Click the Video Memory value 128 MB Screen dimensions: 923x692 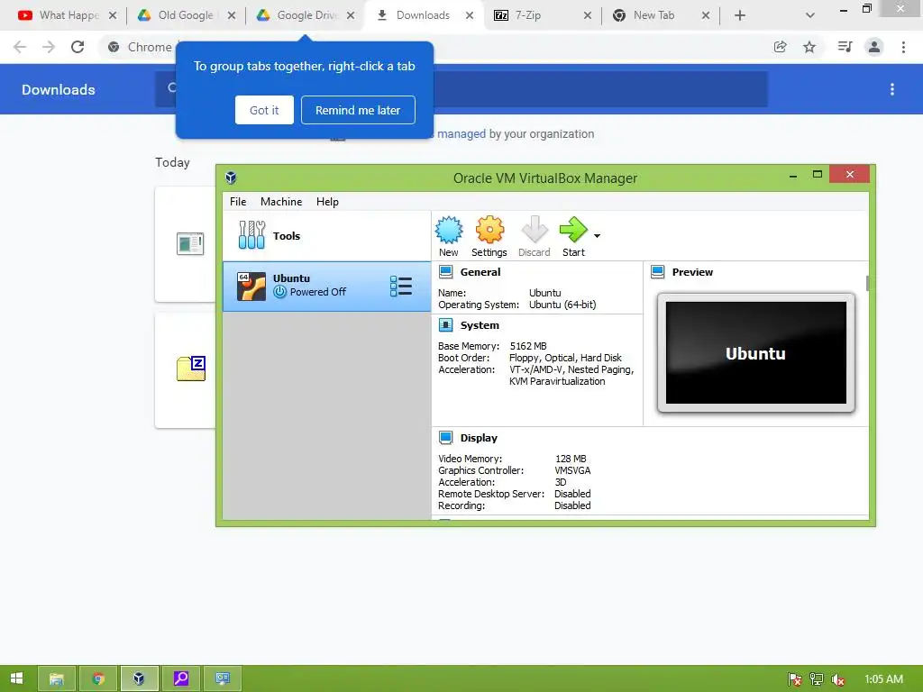click(571, 459)
